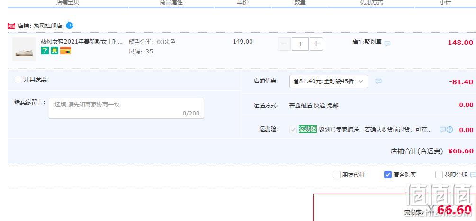Click the comment icon beside 店铺优惠 dropdown
This screenshot has width=476, height=221.
378,81
